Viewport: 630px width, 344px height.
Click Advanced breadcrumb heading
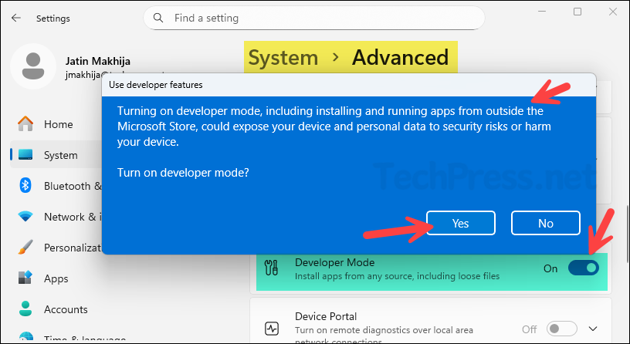[x=400, y=57]
